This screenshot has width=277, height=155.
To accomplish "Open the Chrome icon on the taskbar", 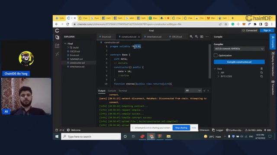I will coord(151,136).
